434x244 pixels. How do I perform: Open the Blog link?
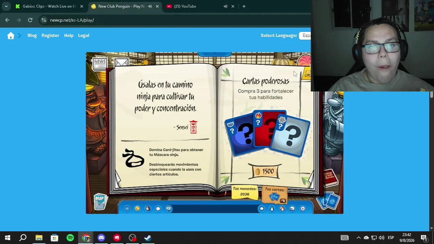tap(32, 35)
